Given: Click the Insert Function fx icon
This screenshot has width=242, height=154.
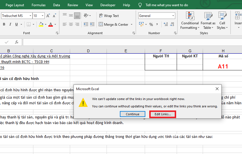Looking at the screenshot, I should coord(17,42).
